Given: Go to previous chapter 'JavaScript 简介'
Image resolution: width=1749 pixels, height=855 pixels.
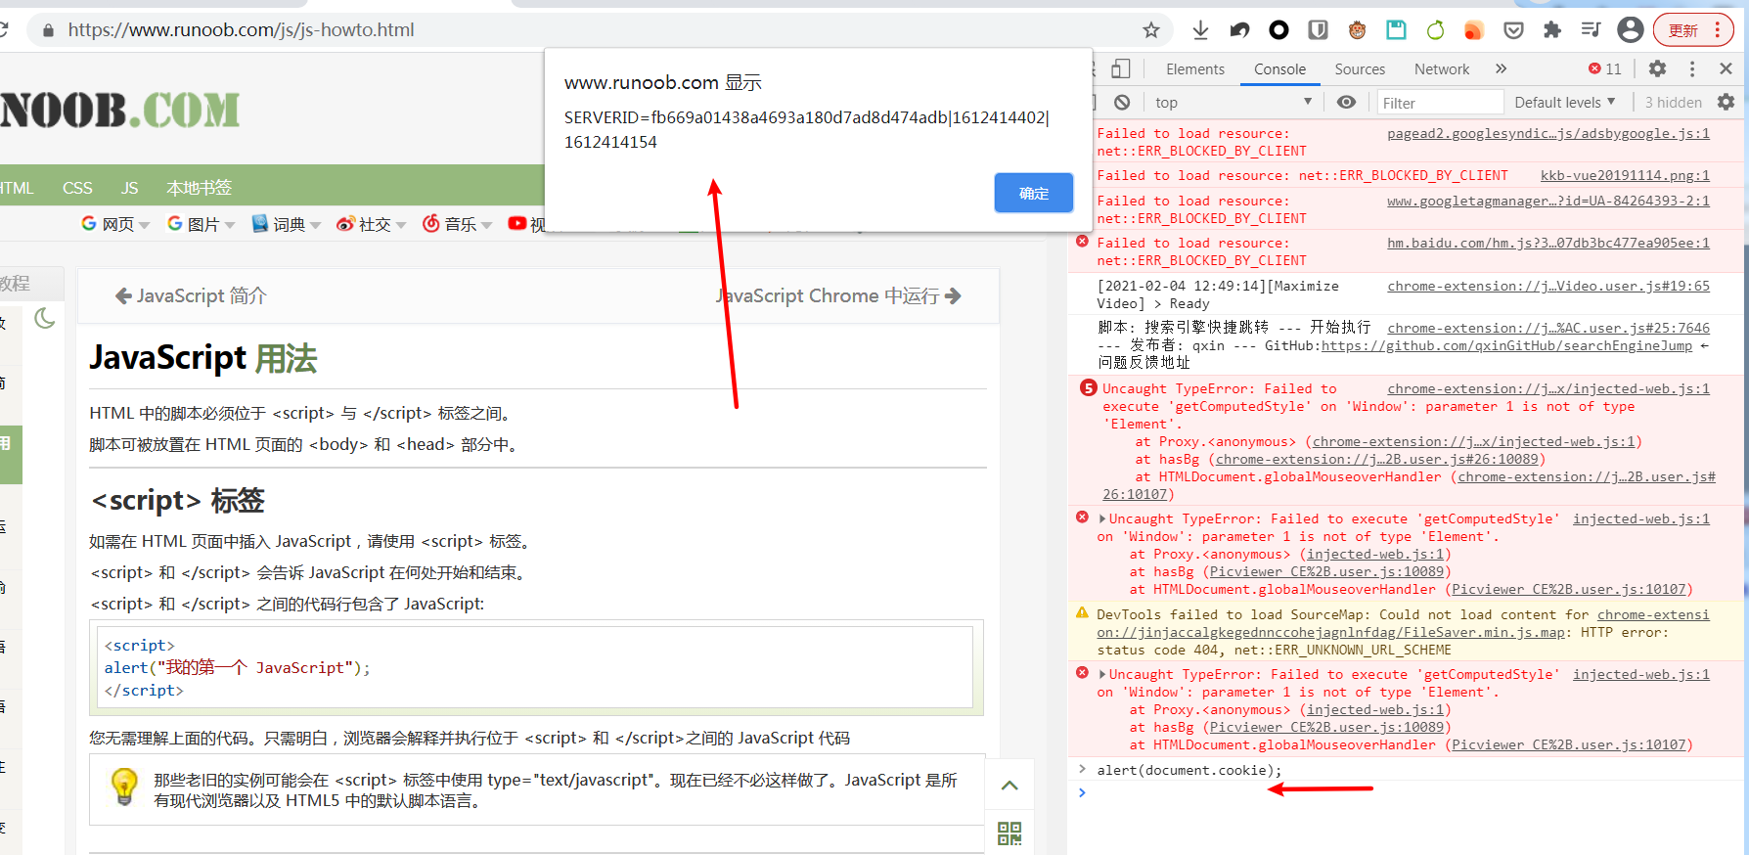Looking at the screenshot, I should pyautogui.click(x=191, y=295).
